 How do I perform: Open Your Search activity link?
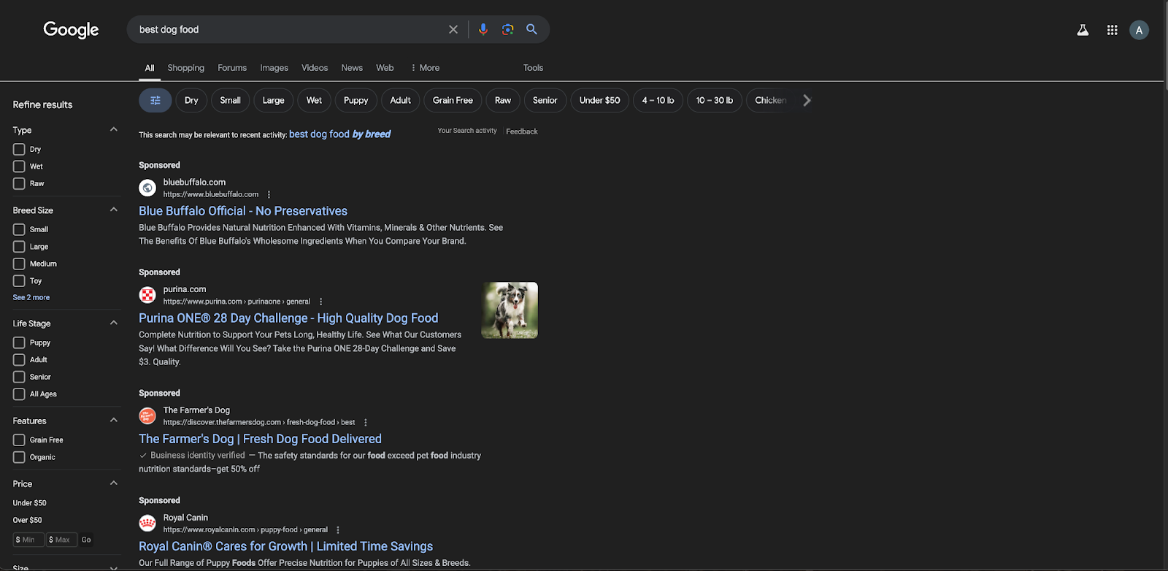467,131
